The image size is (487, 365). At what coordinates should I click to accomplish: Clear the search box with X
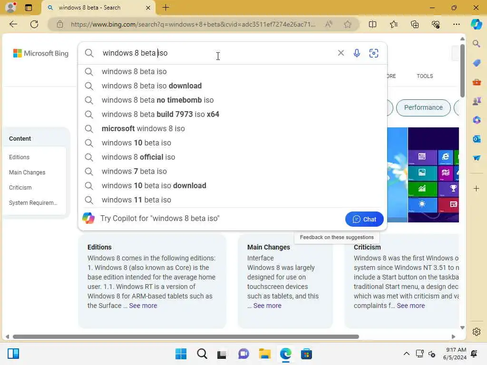[x=341, y=53]
